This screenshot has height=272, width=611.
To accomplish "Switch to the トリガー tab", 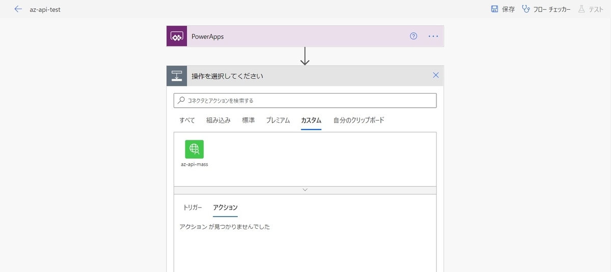I will [192, 207].
